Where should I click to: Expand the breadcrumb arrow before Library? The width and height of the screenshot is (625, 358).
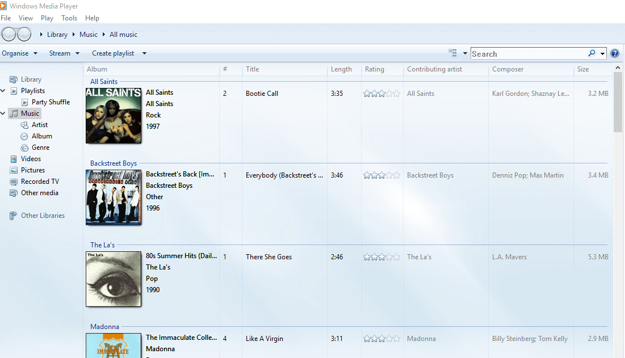(x=41, y=35)
